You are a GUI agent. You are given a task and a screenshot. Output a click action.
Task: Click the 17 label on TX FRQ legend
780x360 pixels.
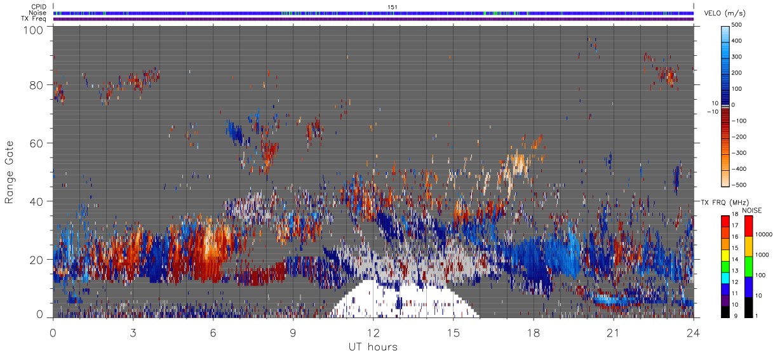pos(735,226)
